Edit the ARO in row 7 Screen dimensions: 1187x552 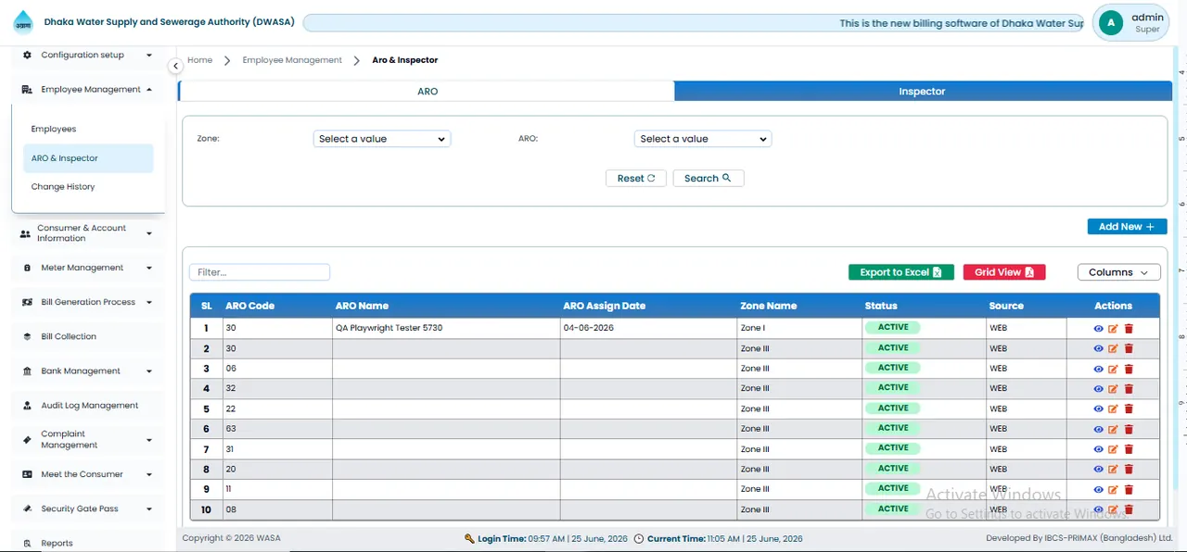click(x=1113, y=450)
